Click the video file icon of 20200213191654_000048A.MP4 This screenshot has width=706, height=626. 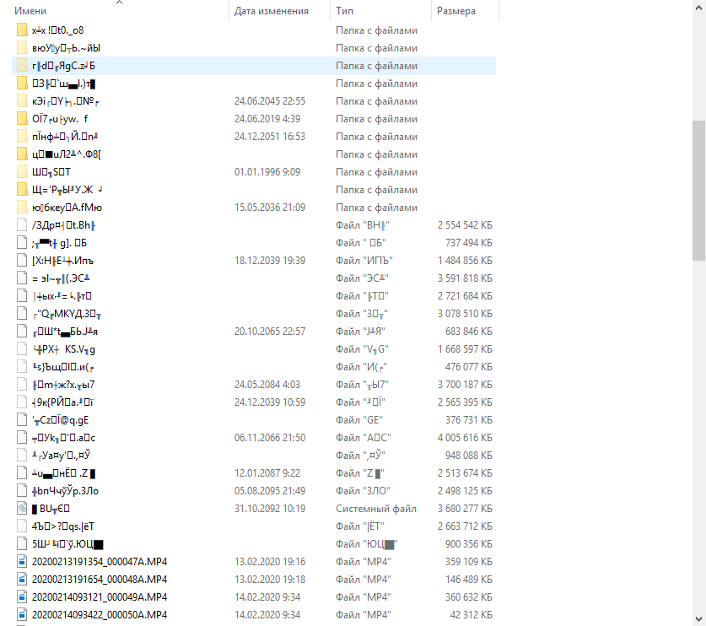23,579
